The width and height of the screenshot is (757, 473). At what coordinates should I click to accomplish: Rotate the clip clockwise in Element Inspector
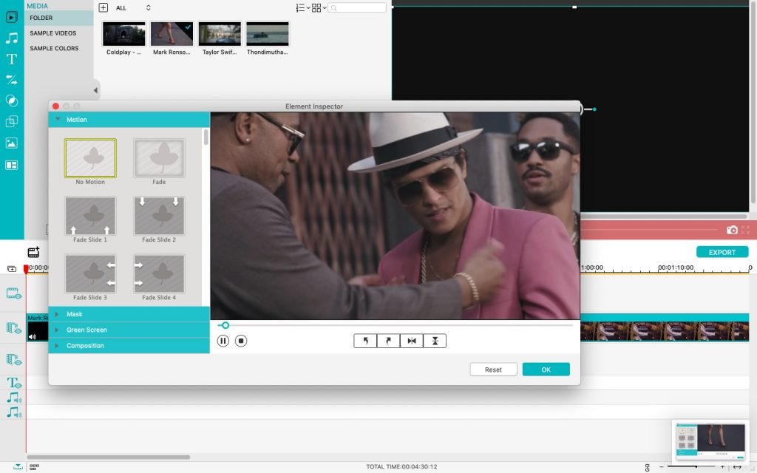coord(389,341)
